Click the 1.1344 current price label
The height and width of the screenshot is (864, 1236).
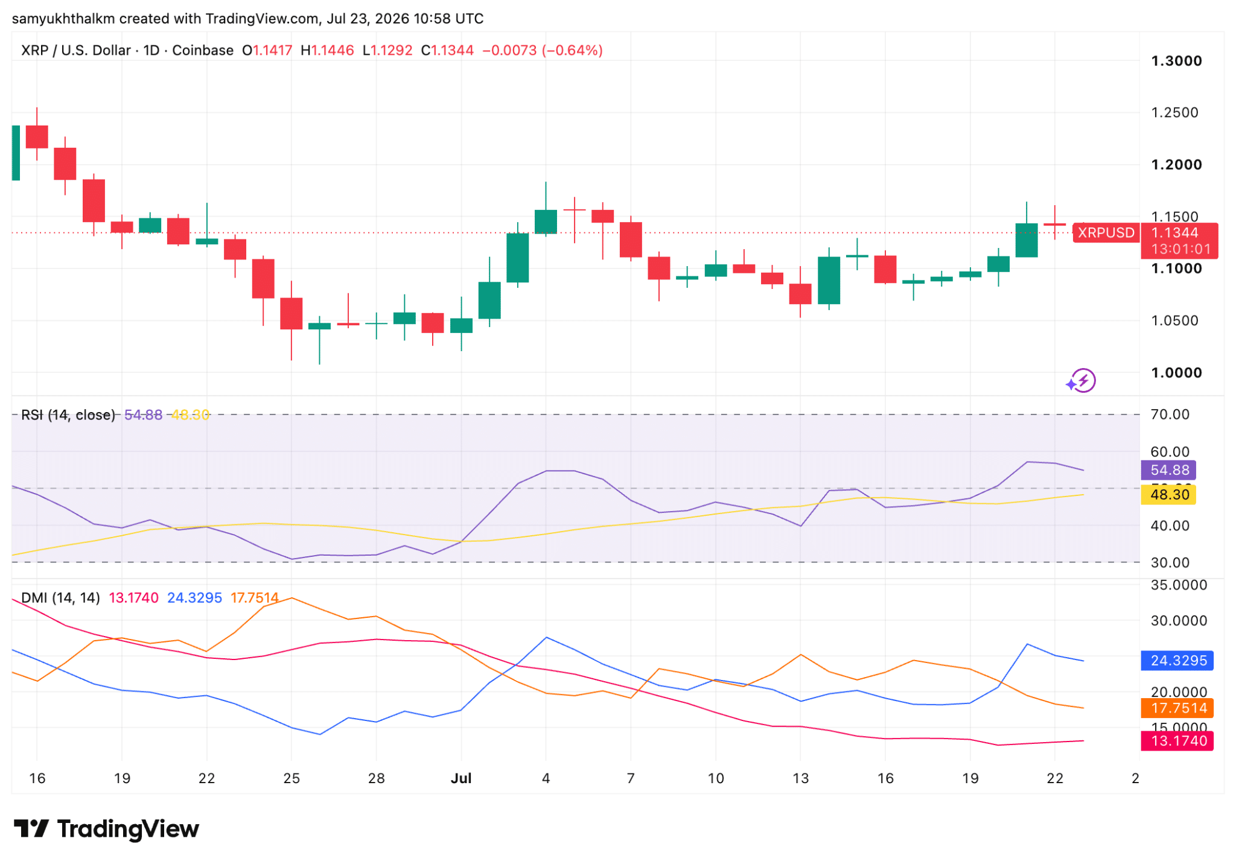1174,233
